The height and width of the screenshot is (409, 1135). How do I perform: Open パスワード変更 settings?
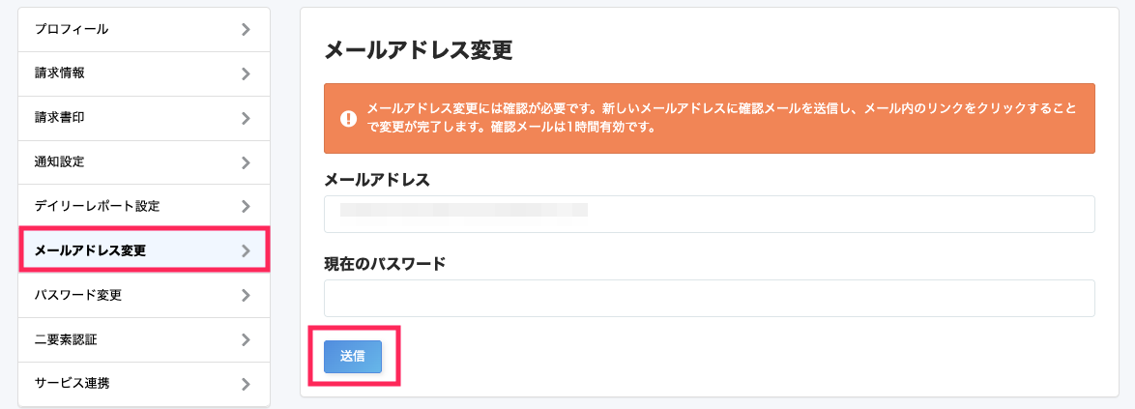[144, 295]
